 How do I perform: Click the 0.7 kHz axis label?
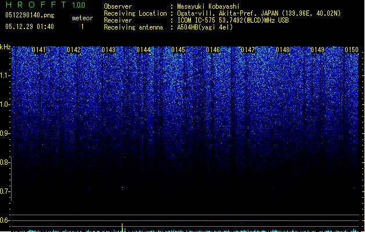click(x=5, y=191)
